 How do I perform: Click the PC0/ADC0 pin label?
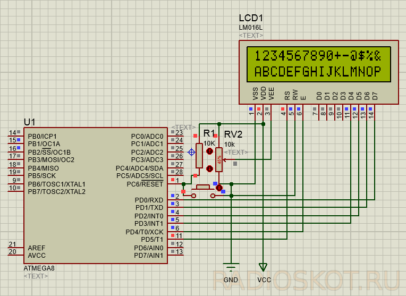tap(147, 136)
